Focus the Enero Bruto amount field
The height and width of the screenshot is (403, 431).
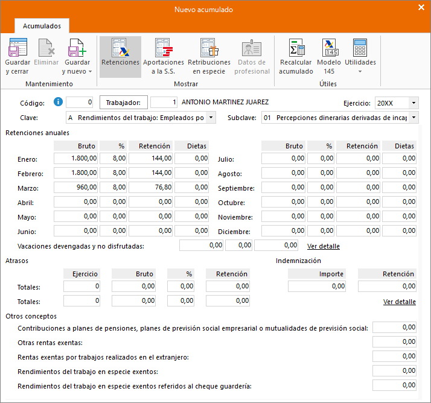coord(75,159)
